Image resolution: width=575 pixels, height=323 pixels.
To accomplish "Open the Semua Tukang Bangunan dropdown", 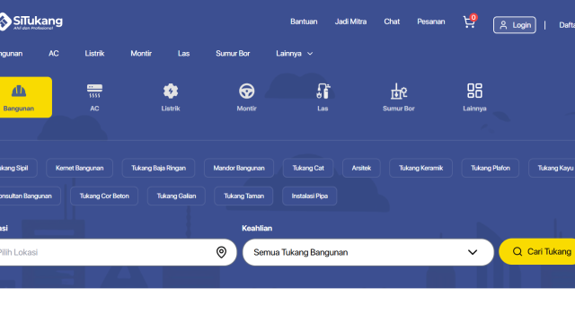I will click(x=368, y=252).
